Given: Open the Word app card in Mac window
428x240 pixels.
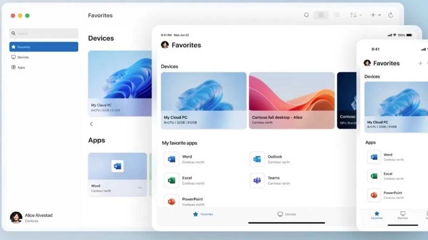Looking at the screenshot, I should coord(118,175).
